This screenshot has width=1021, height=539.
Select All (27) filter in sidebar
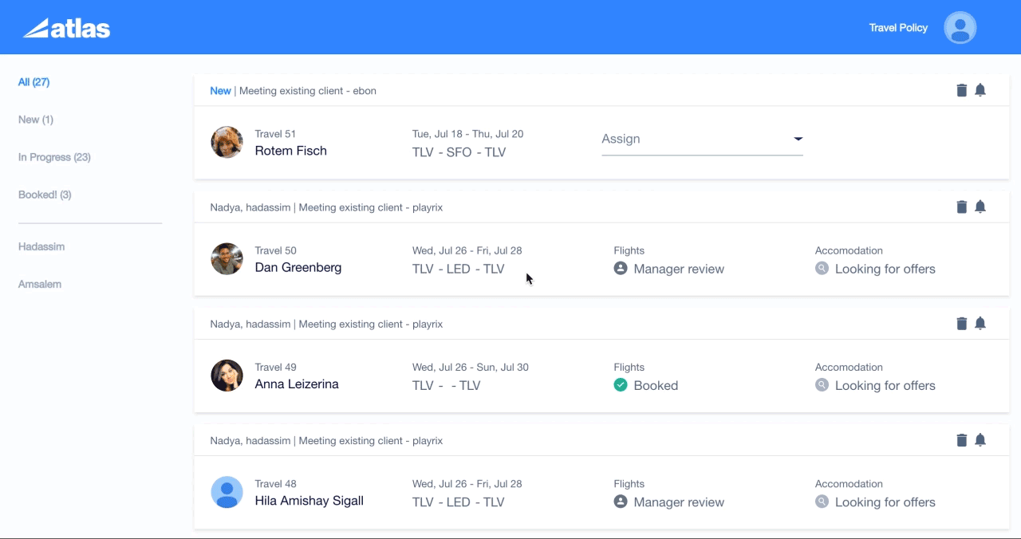pyautogui.click(x=34, y=82)
